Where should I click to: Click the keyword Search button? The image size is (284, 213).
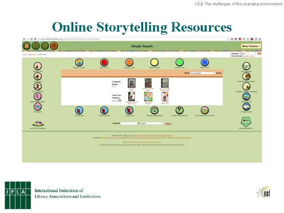[168, 123]
